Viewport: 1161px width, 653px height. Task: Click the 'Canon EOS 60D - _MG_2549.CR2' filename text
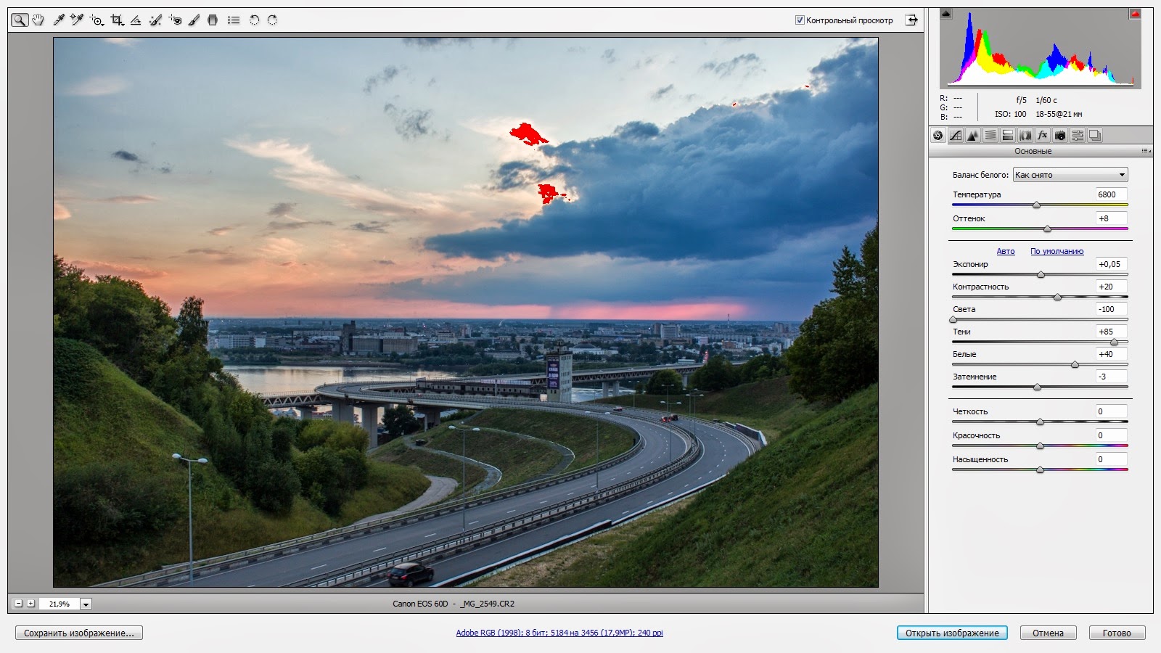(454, 604)
